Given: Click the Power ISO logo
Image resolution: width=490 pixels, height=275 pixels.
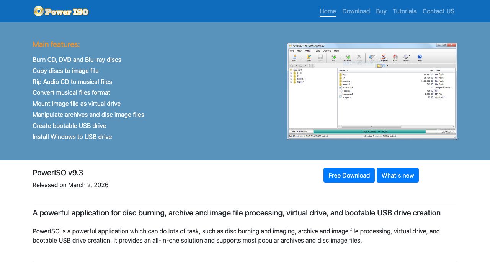Looking at the screenshot, I should [61, 11].
